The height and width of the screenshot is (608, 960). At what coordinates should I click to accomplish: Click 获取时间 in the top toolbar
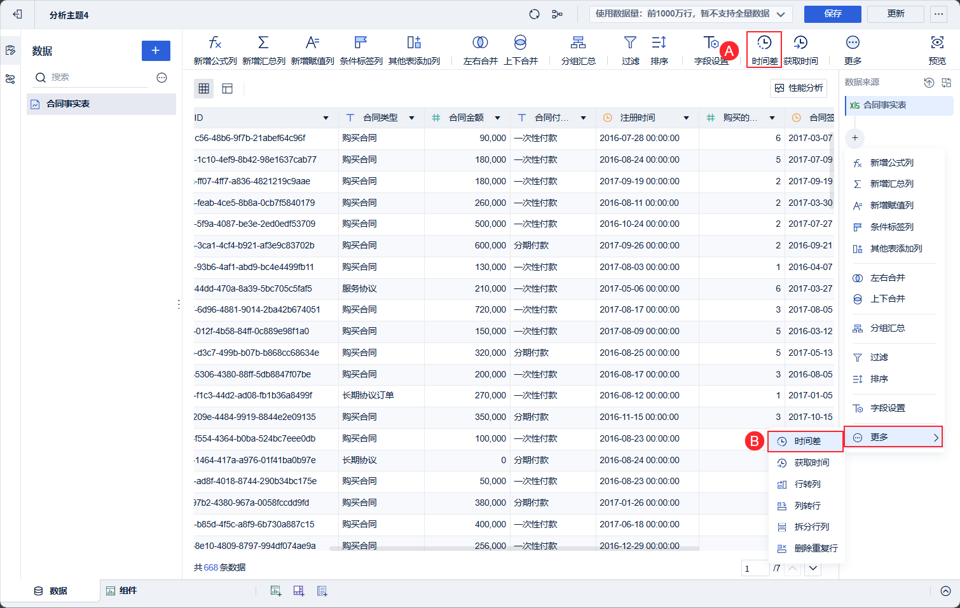[800, 50]
